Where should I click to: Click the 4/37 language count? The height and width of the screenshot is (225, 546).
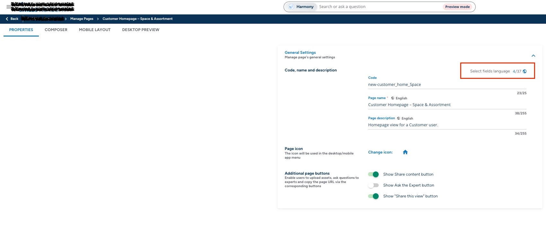point(517,71)
